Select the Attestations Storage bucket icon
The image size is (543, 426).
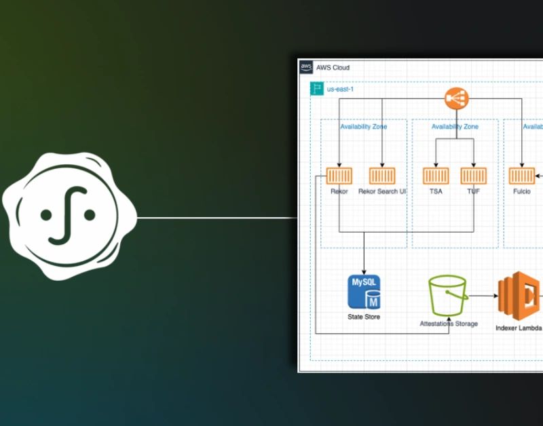pyautogui.click(x=448, y=296)
